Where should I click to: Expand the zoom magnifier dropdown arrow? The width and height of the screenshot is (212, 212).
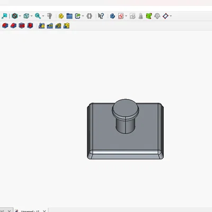43,16
